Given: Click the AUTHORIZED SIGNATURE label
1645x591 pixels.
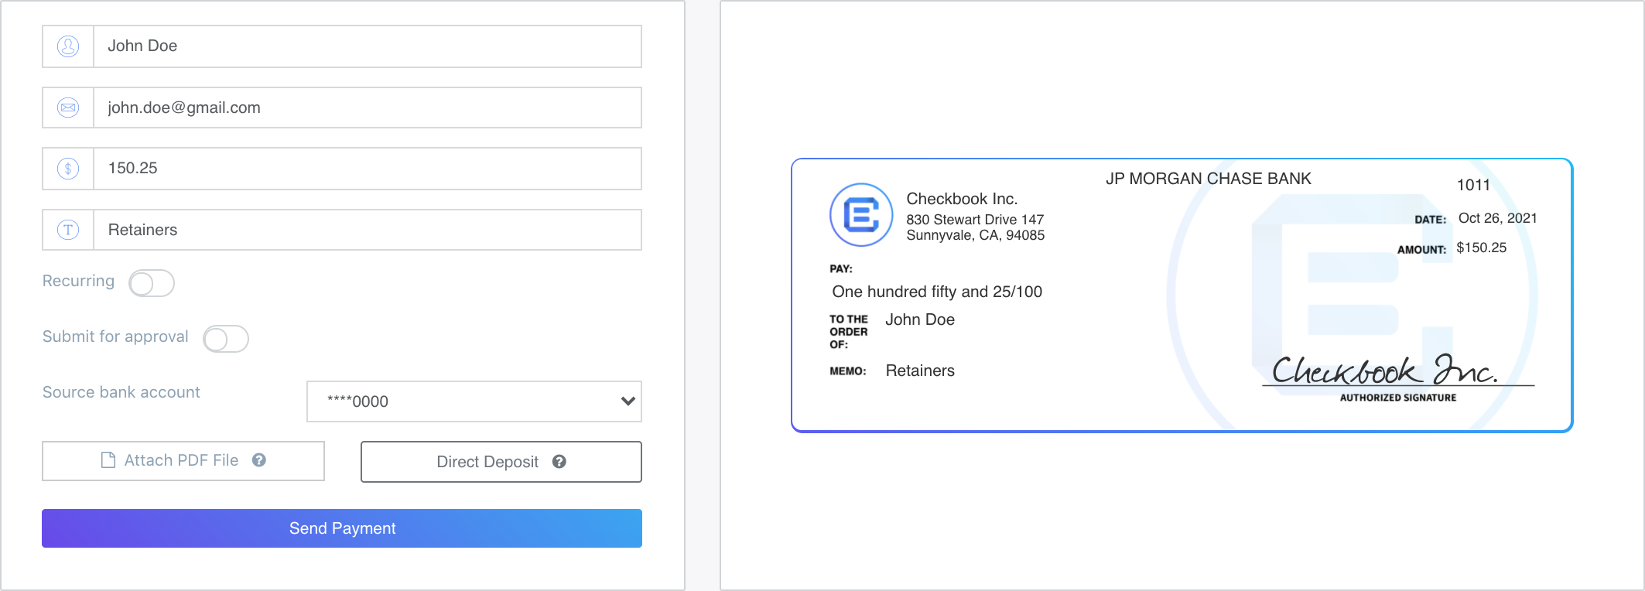Looking at the screenshot, I should click(1398, 398).
